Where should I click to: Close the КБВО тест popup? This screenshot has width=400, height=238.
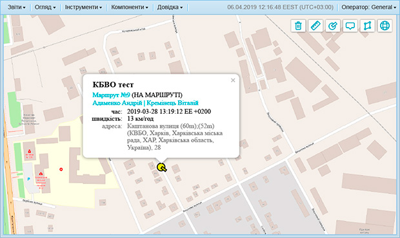coord(233,80)
